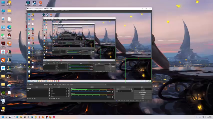This screenshot has height=119, width=213.
Task: Pop out Controls dock via header icon
Action: pyautogui.click(x=151, y=87)
